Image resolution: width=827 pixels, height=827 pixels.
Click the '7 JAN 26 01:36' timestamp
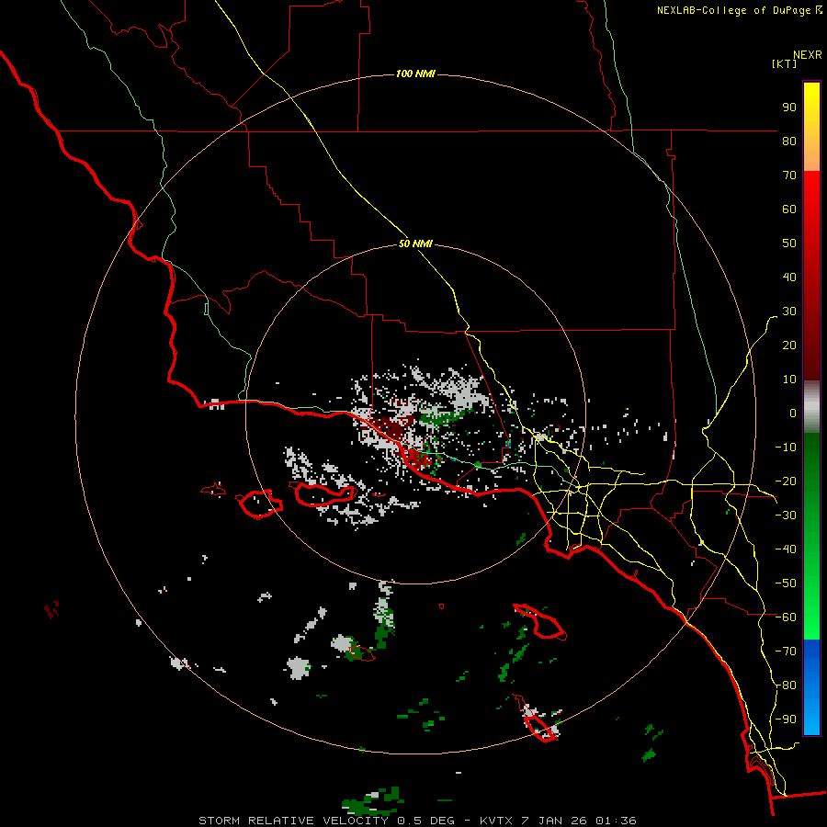579,821
